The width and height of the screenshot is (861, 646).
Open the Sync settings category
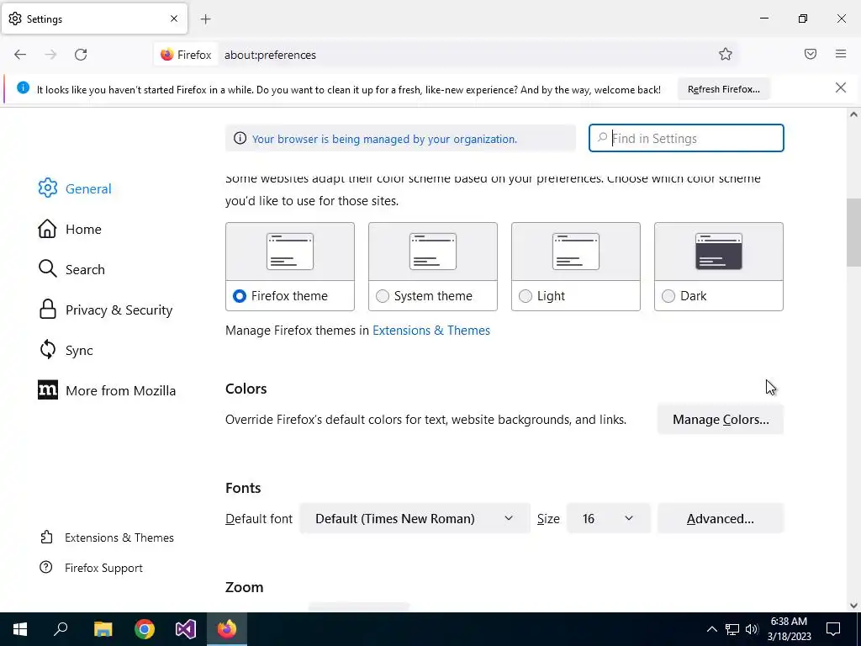(78, 351)
